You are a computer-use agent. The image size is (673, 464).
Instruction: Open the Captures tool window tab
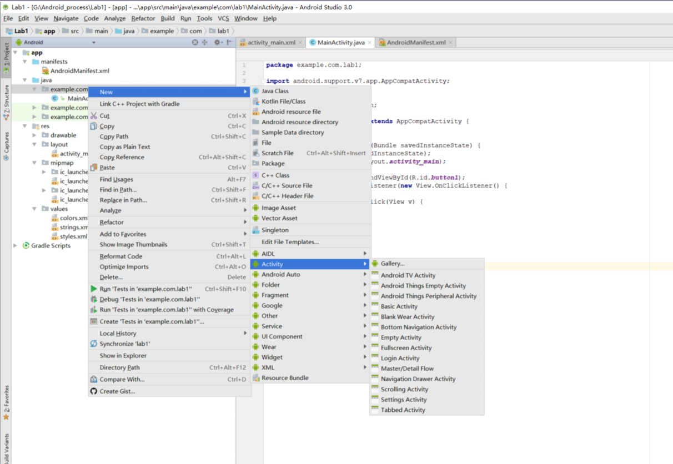click(x=6, y=147)
